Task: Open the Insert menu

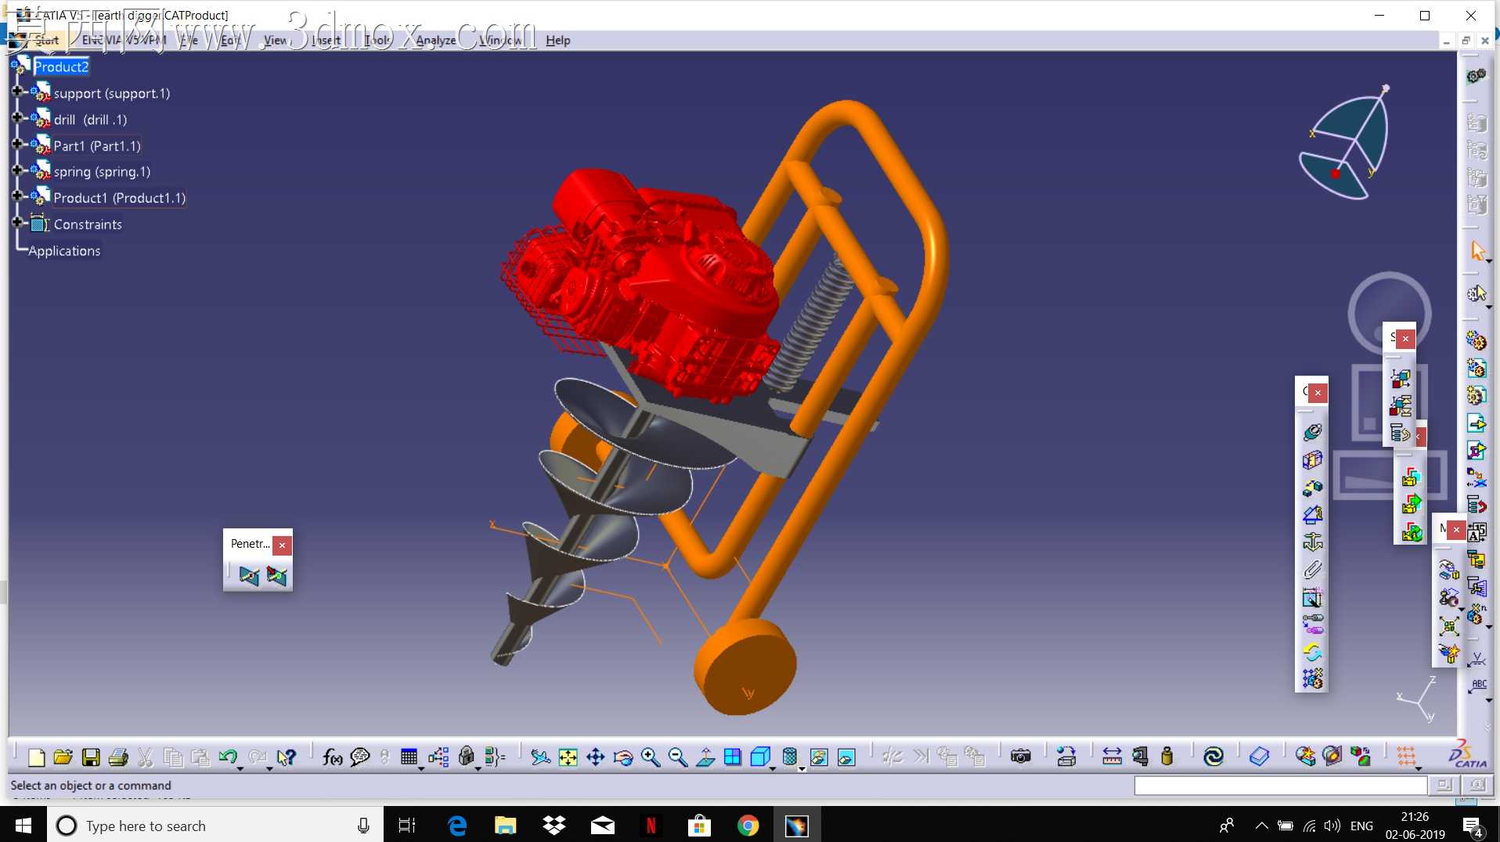Action: coord(326,40)
